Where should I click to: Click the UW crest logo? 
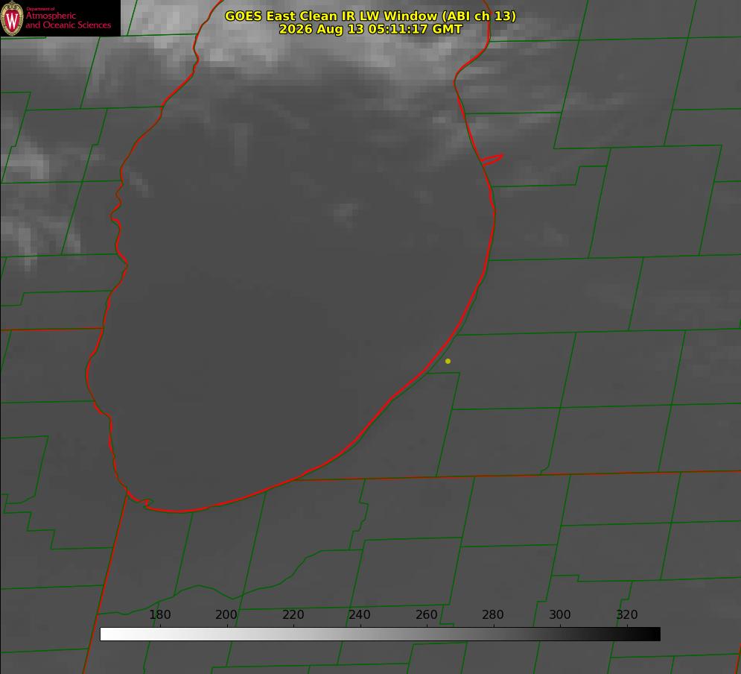coord(12,18)
